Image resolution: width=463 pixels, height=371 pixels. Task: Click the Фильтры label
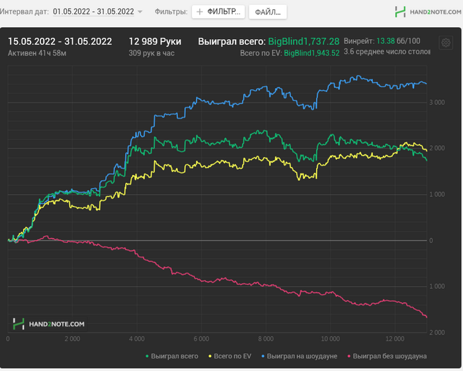click(x=171, y=12)
